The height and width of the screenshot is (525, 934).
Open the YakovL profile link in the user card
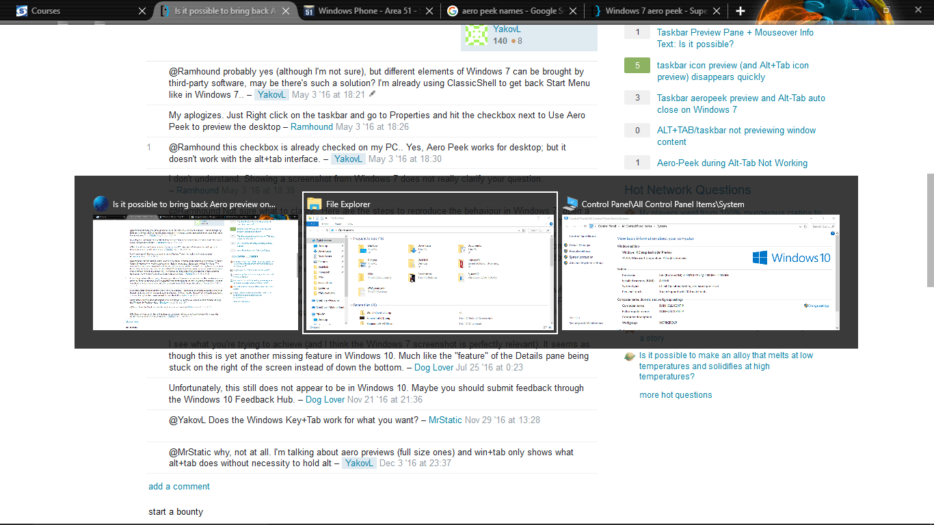click(507, 29)
